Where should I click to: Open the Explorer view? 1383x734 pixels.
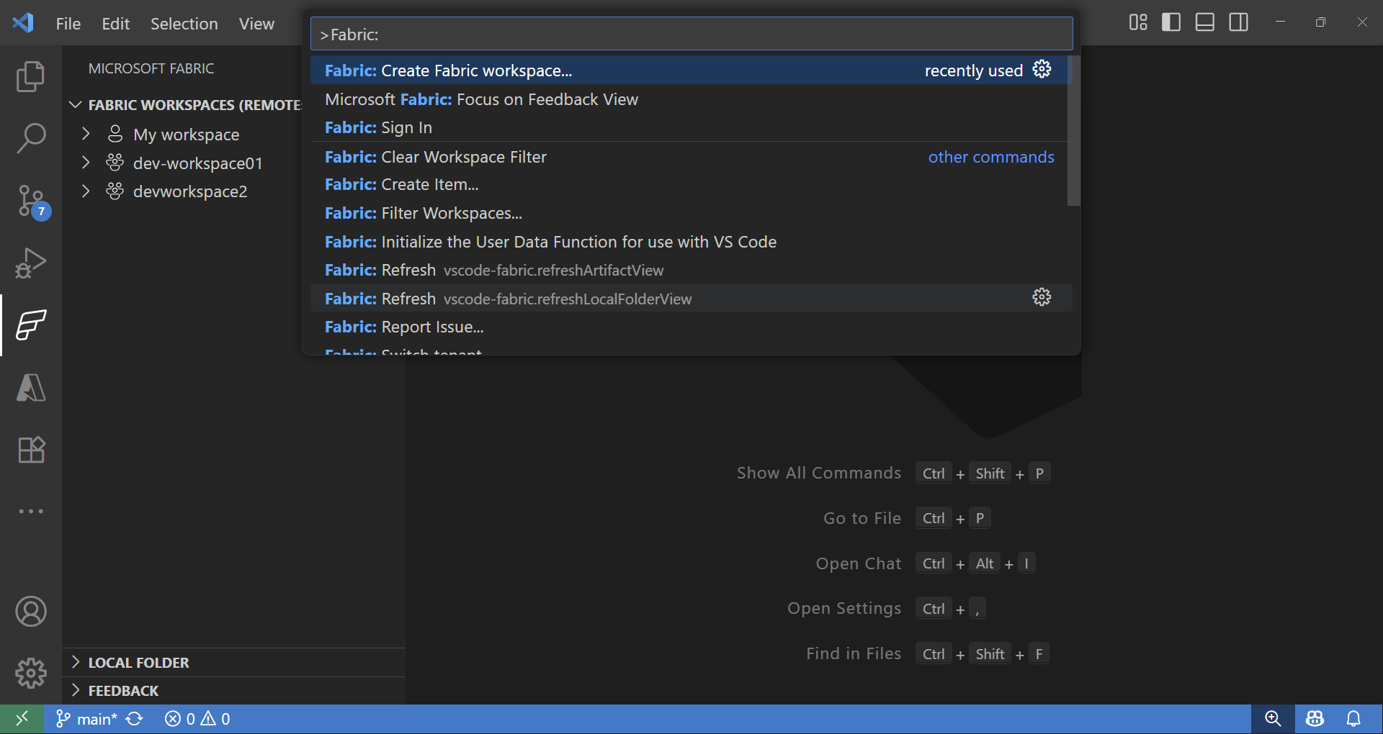(x=30, y=76)
